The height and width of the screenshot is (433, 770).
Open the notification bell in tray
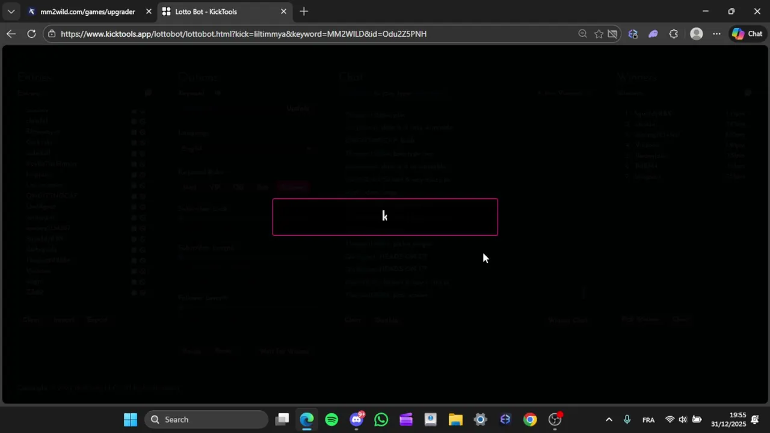755,420
